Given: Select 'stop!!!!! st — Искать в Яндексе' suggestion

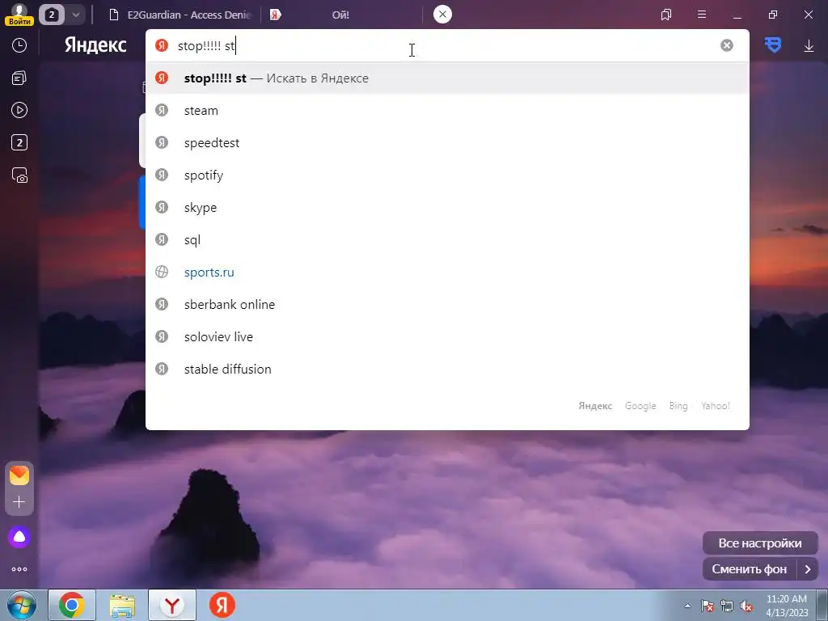Looking at the screenshot, I should coord(446,78).
